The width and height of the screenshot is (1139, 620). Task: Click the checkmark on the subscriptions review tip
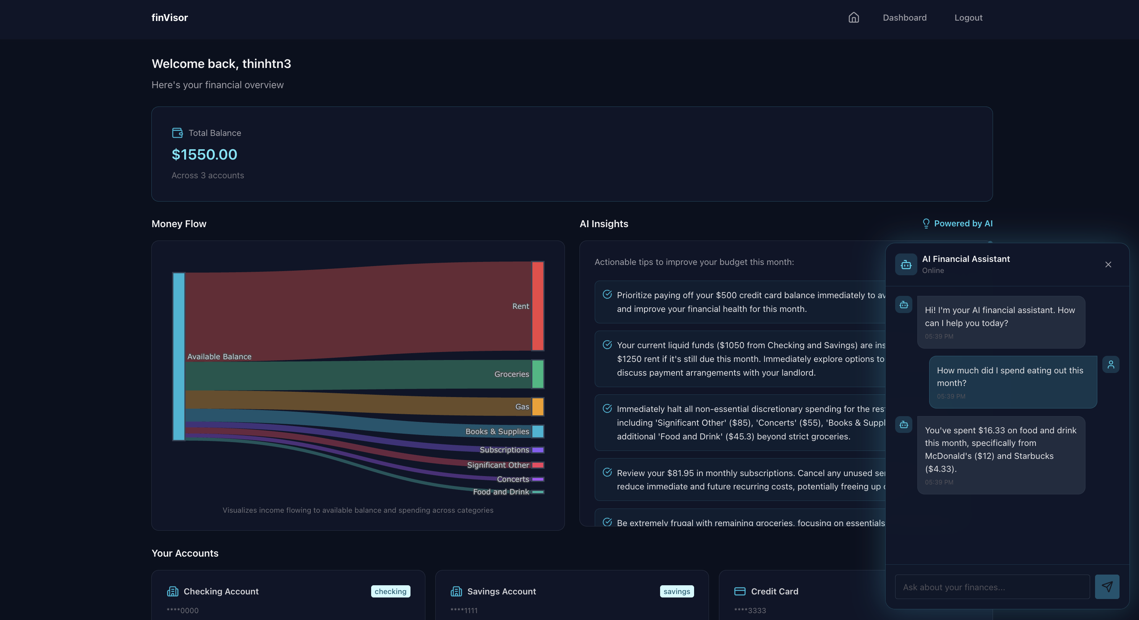607,472
